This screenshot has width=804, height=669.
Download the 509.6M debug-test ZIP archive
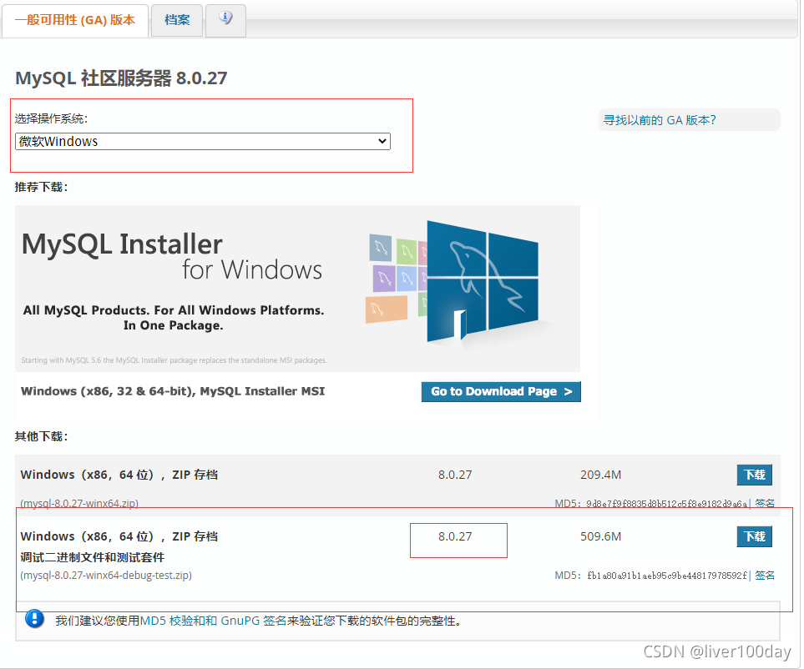click(x=754, y=536)
